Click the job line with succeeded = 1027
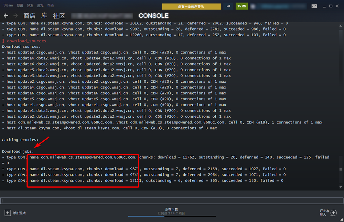 tap(144, 169)
